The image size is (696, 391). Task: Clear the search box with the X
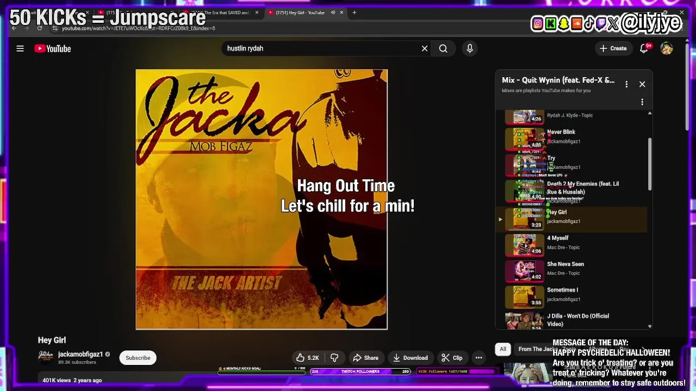[x=425, y=48]
